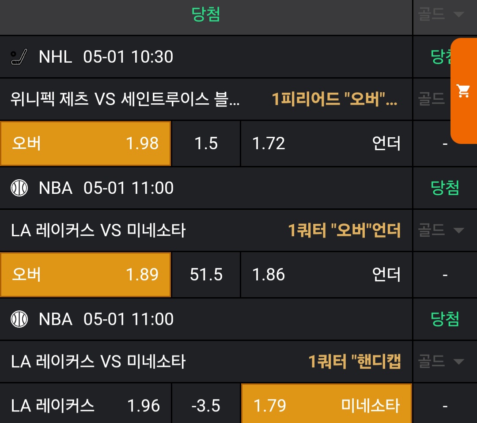Open the 위니펙 제츠 VS 세인트루이스 match title
This screenshot has height=423, width=477.
(125, 100)
